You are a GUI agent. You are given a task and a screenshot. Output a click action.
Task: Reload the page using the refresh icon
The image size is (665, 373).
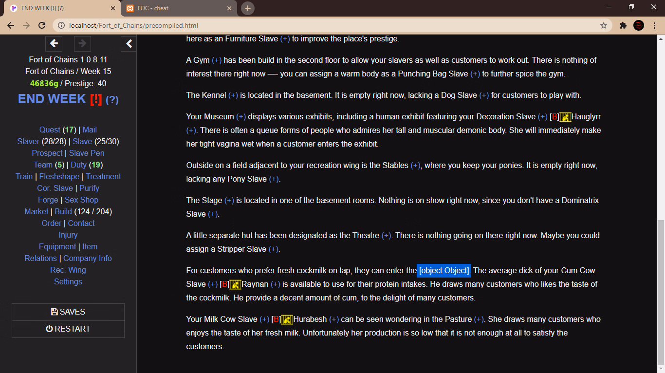click(x=41, y=25)
